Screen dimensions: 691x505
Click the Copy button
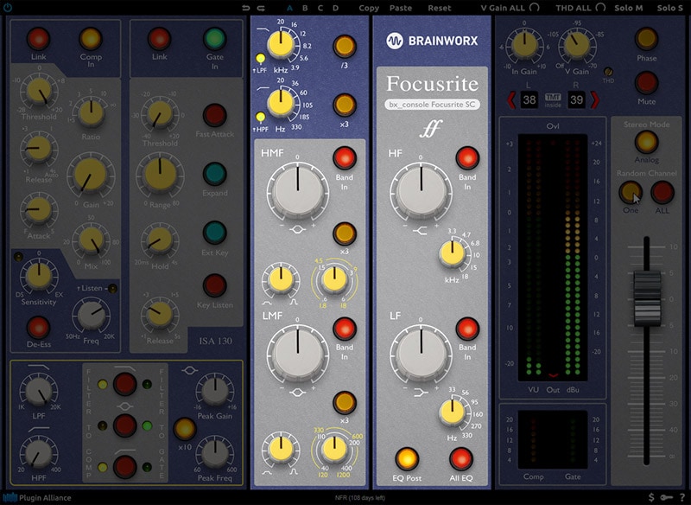(369, 8)
